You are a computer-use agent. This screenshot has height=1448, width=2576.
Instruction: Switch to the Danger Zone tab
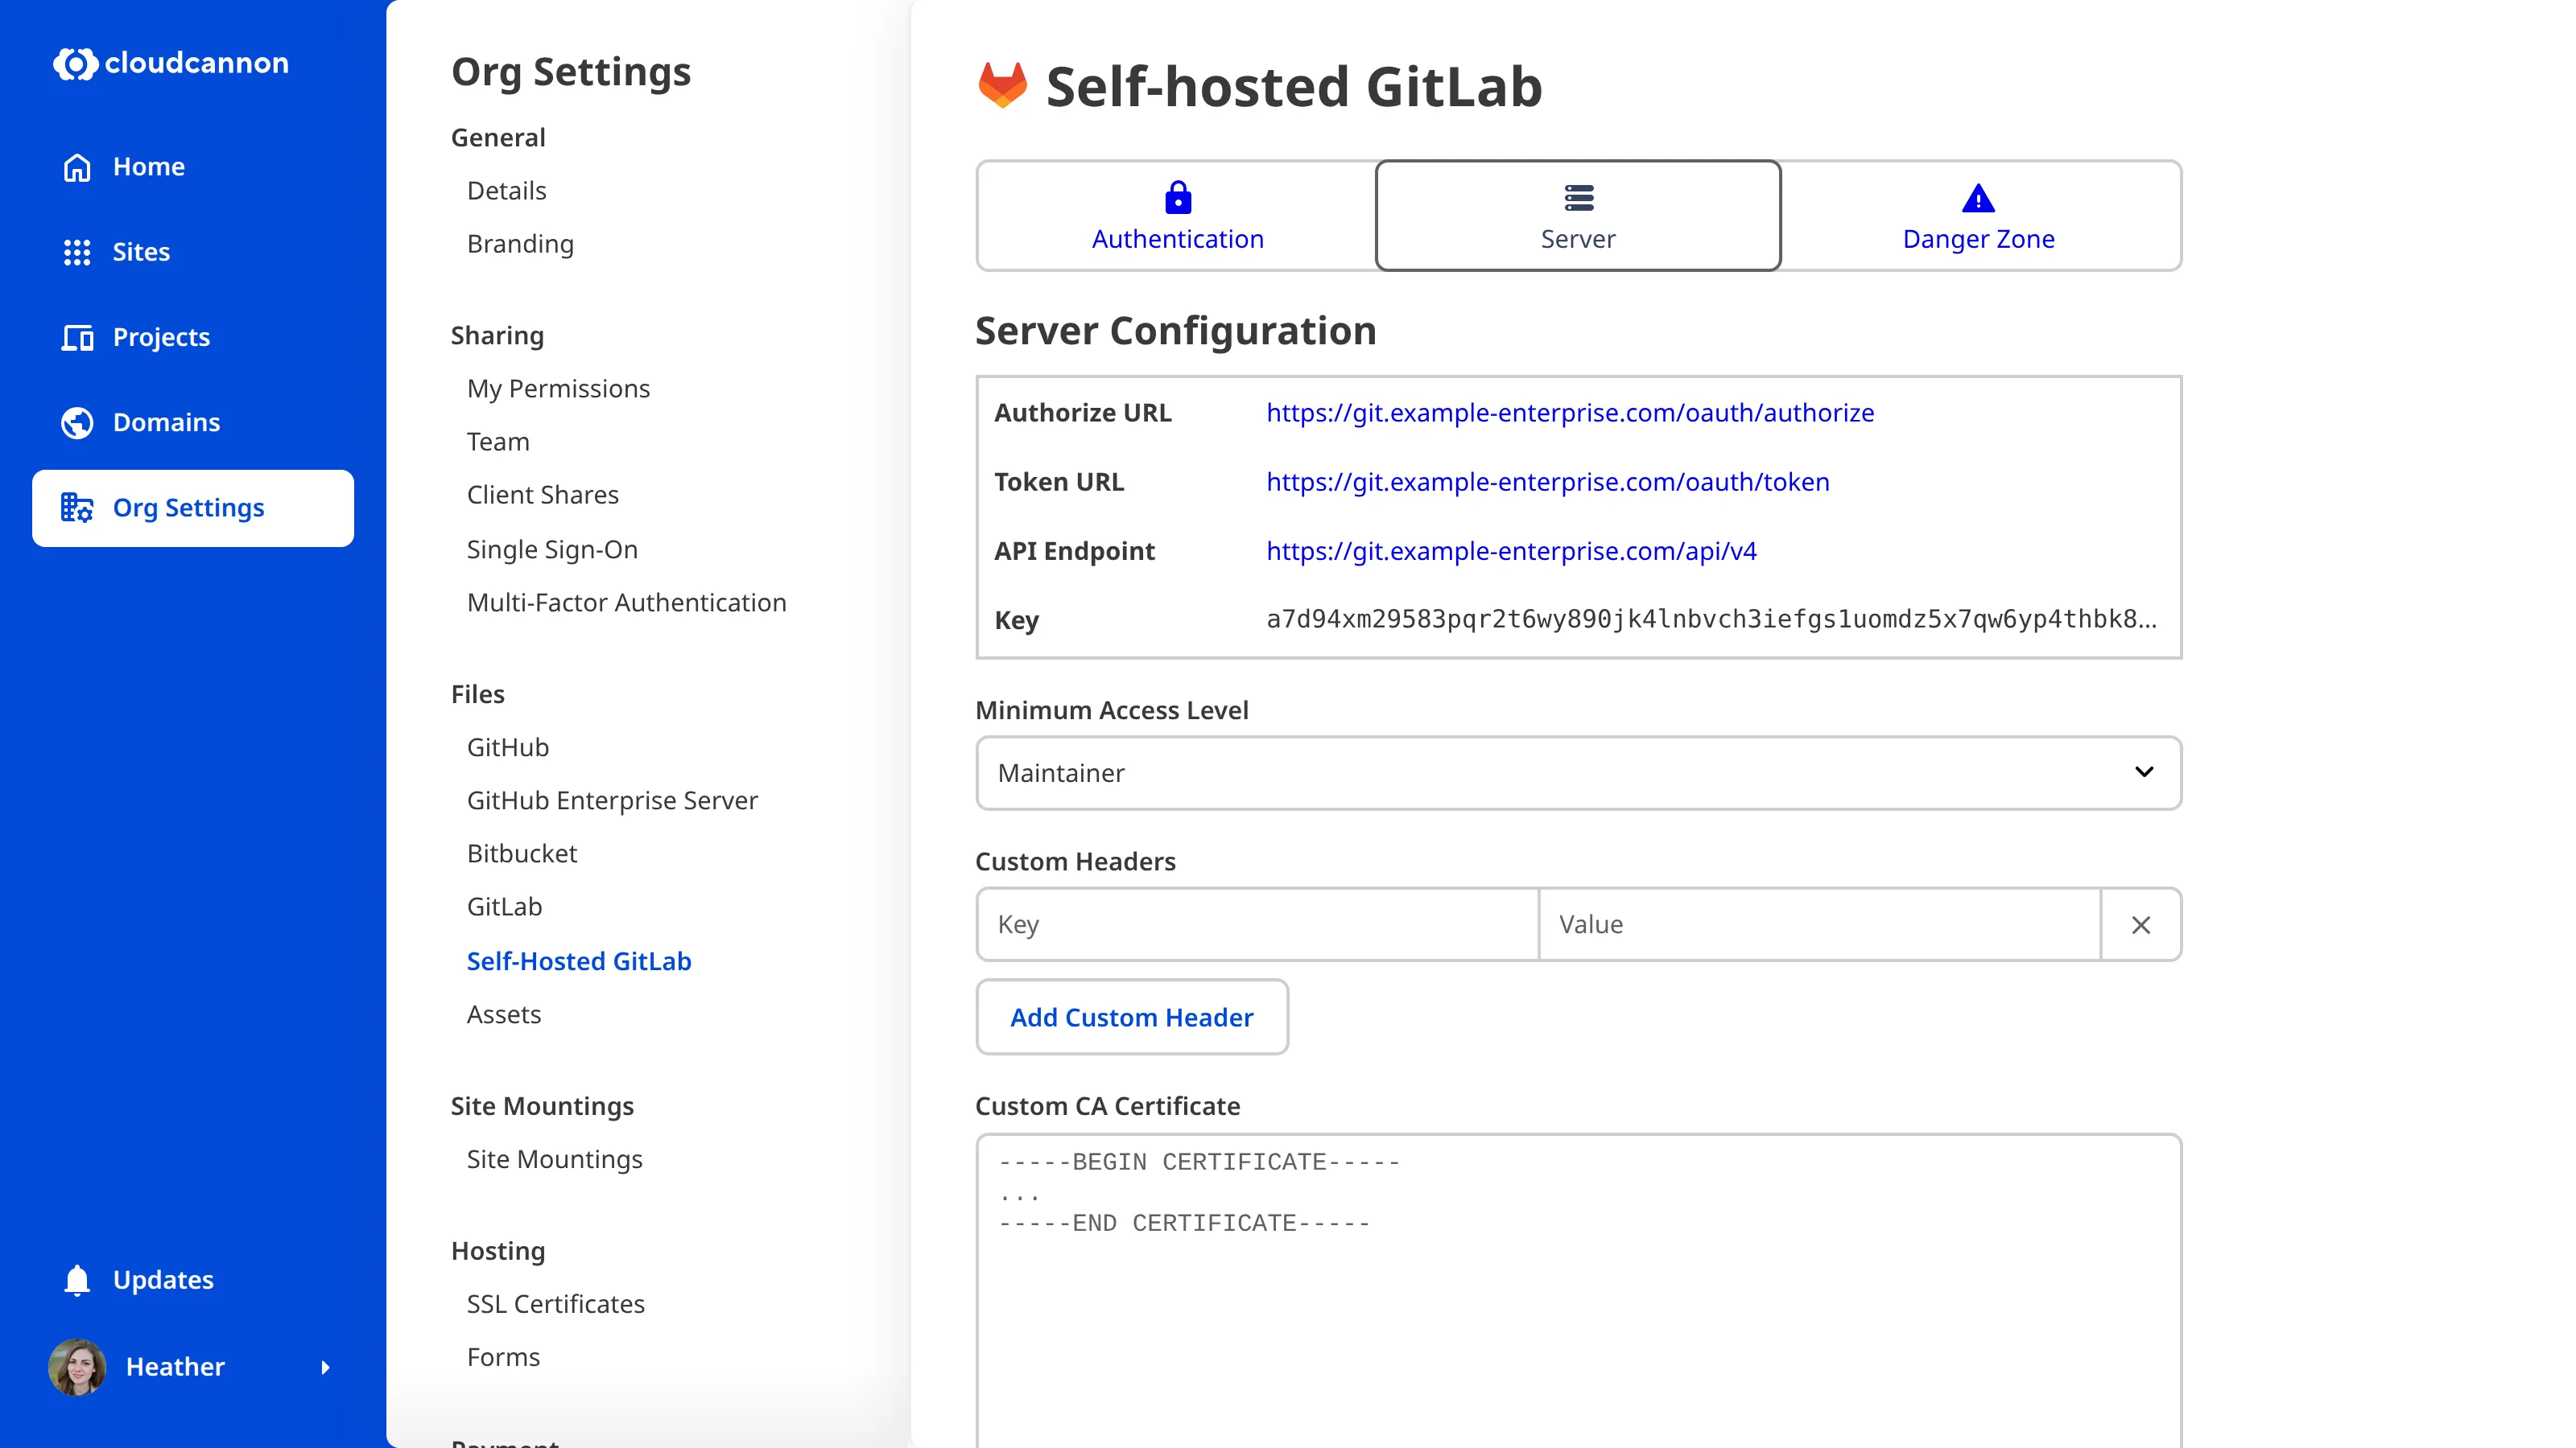pos(1977,216)
